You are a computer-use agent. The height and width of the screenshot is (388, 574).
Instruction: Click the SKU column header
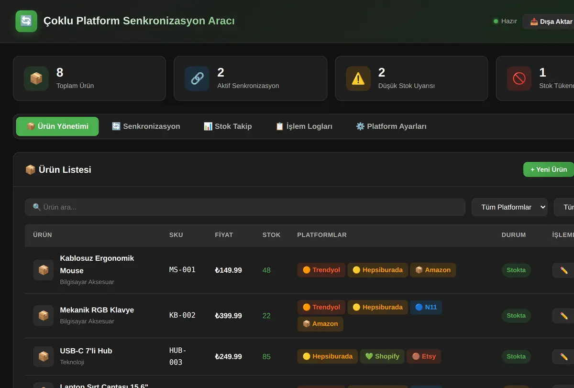click(x=176, y=235)
